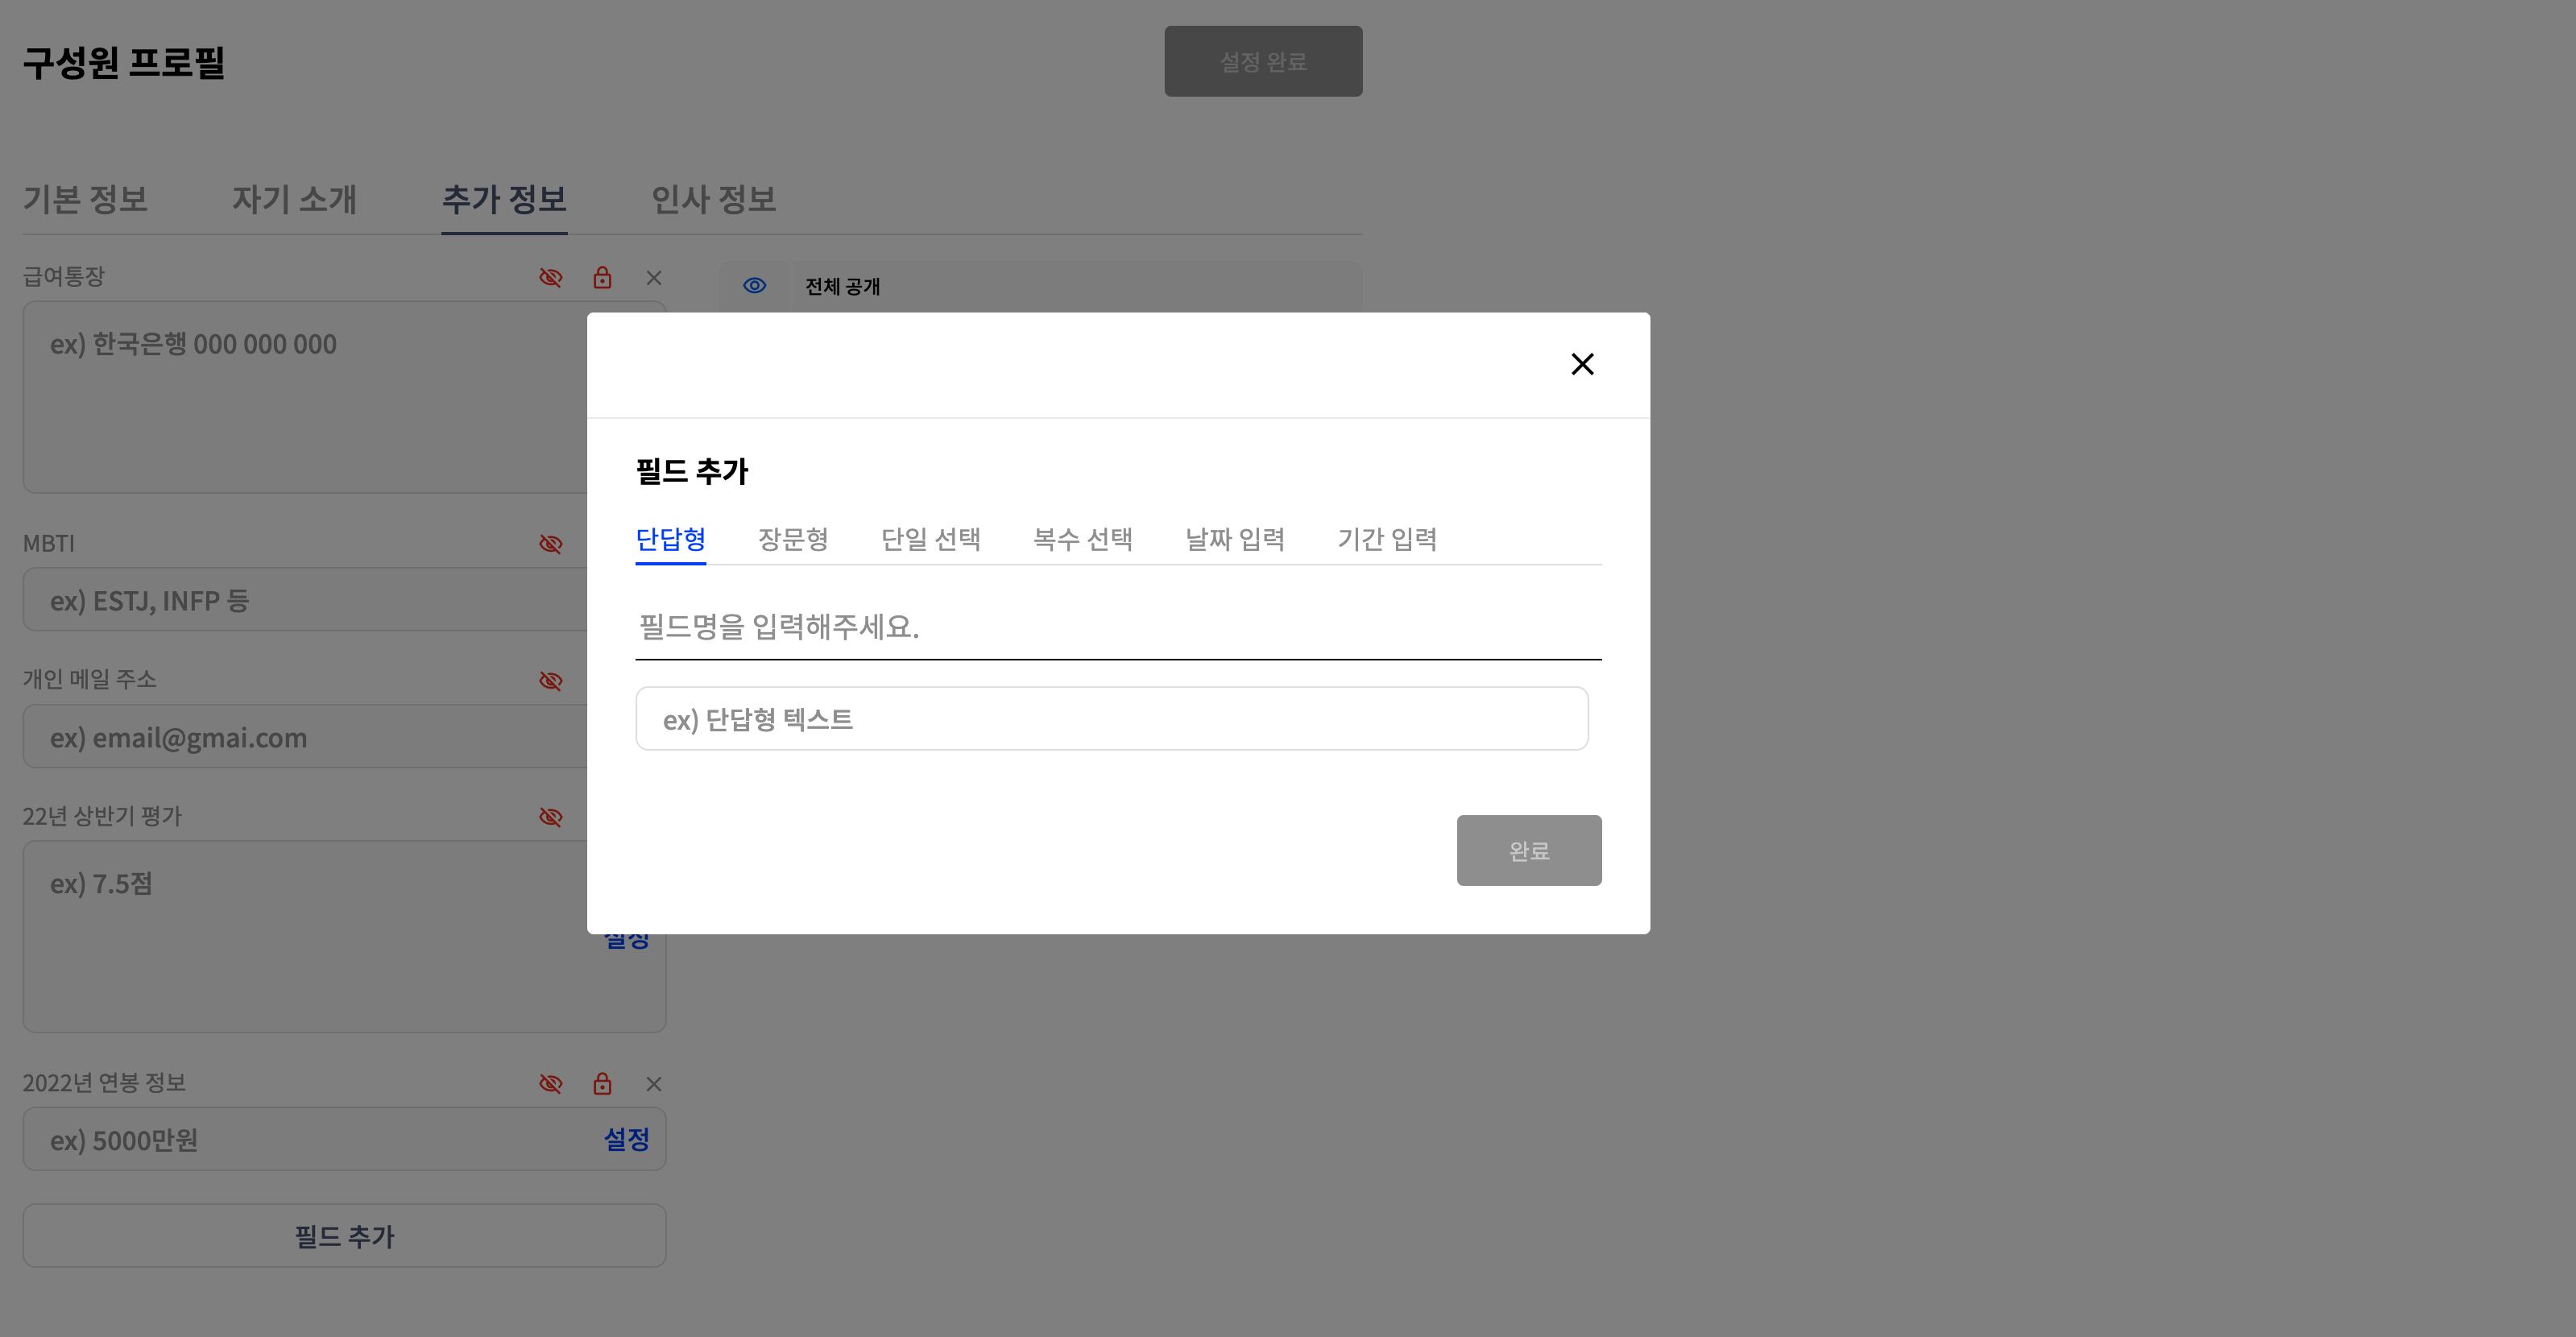Click the 필드 추가 button at the bottom
The height and width of the screenshot is (1337, 2576).
(344, 1236)
